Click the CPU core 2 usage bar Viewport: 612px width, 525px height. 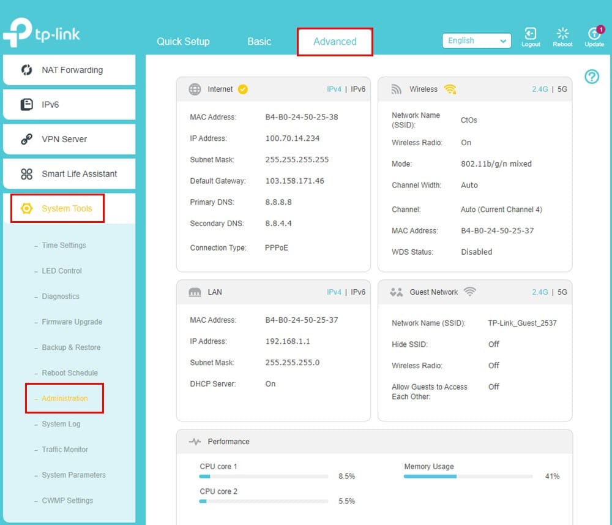tap(263, 501)
